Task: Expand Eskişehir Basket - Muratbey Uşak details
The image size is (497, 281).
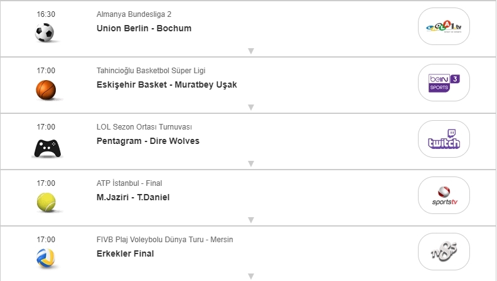Action: [250, 108]
